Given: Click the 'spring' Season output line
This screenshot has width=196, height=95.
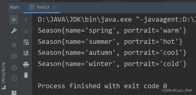Looking at the screenshot, I should tap(112, 31).
